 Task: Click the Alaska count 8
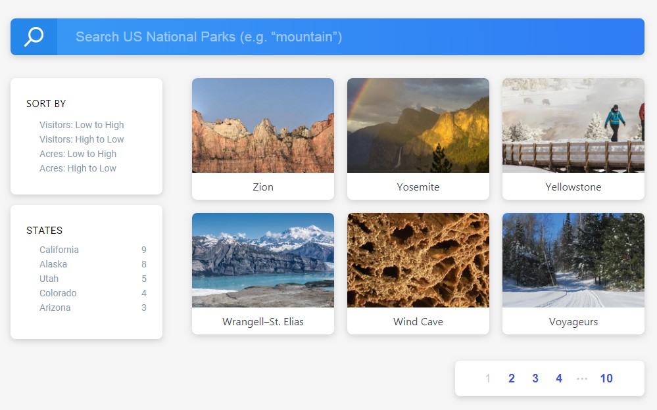pos(144,264)
